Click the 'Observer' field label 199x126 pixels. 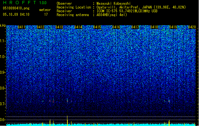tap(64, 3)
